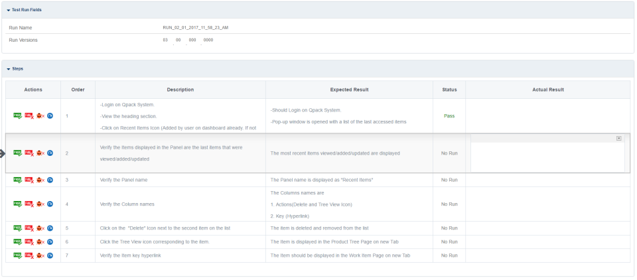637x280 pixels.
Task: Click the Expected Result column header
Action: [x=350, y=90]
